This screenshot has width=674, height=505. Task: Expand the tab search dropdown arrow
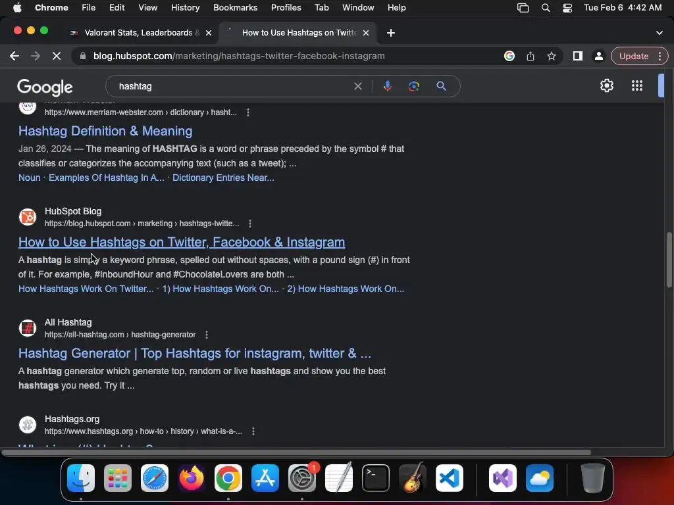pyautogui.click(x=660, y=33)
